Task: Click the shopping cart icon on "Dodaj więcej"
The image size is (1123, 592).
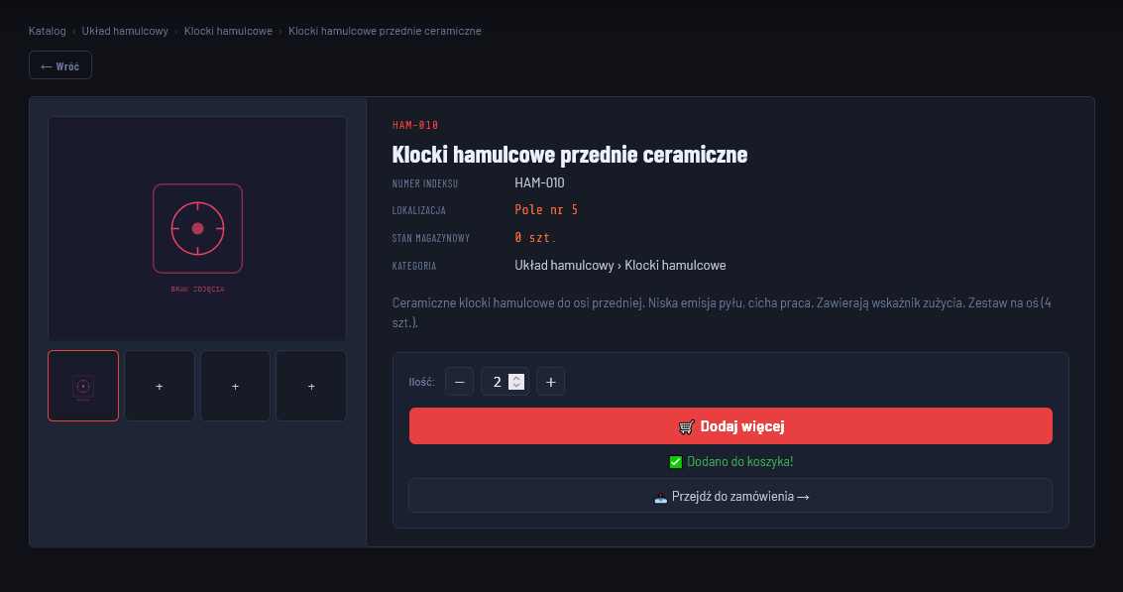Action: (x=685, y=426)
